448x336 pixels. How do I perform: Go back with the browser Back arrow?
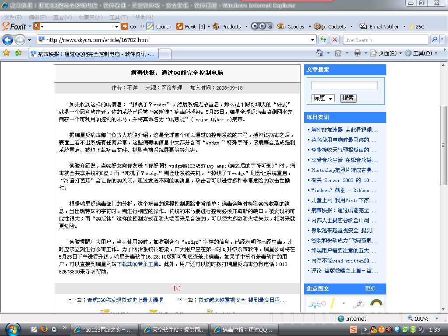pyautogui.click(x=7, y=40)
